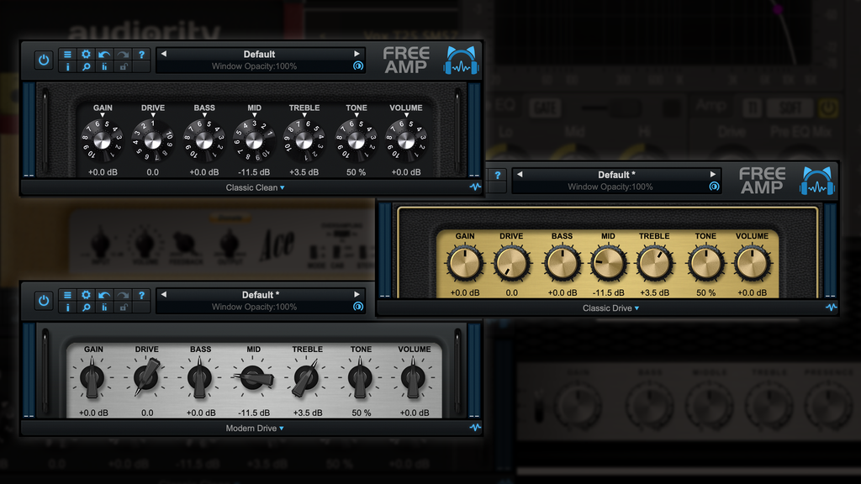The image size is (861, 484).
Task: Open the hamburger menu in Classic Clean amp
Action: click(x=67, y=54)
